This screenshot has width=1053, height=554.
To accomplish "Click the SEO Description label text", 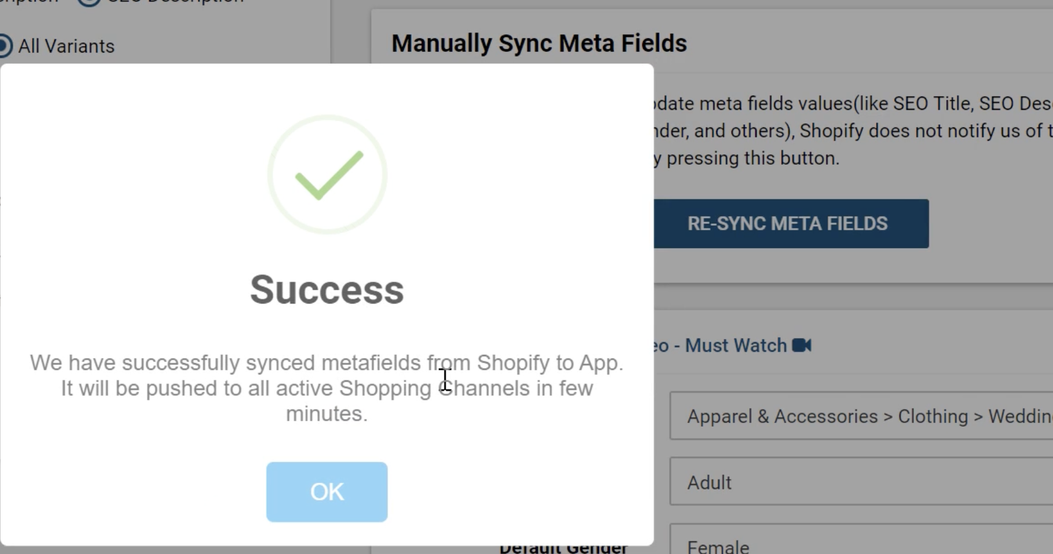I will [x=175, y=2].
